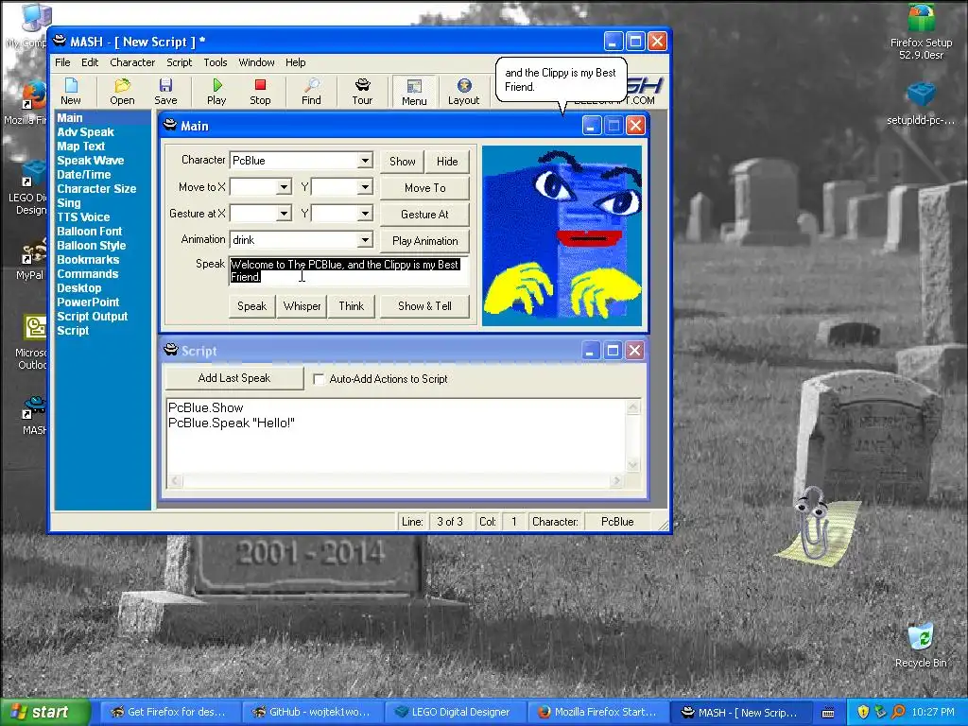The image size is (968, 726).
Task: Select Character Size in the sidebar
Action: pos(96,189)
